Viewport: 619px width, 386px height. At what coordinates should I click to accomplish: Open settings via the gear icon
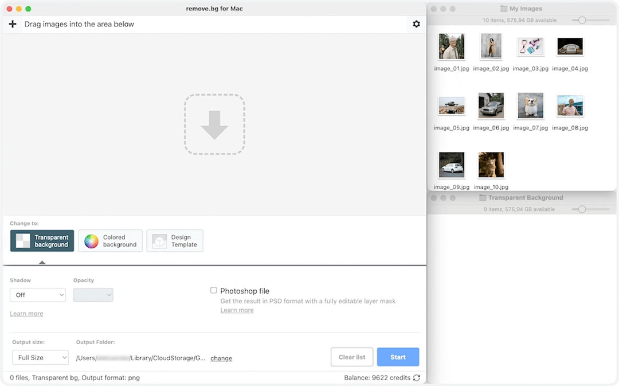pyautogui.click(x=416, y=24)
